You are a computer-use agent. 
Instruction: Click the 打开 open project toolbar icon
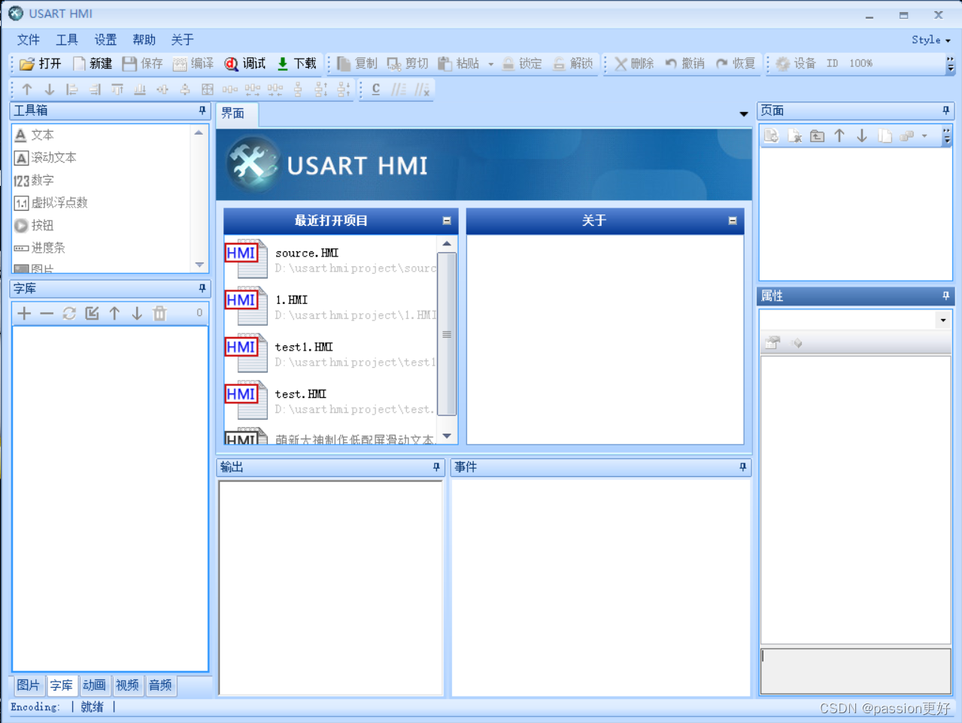click(28, 64)
